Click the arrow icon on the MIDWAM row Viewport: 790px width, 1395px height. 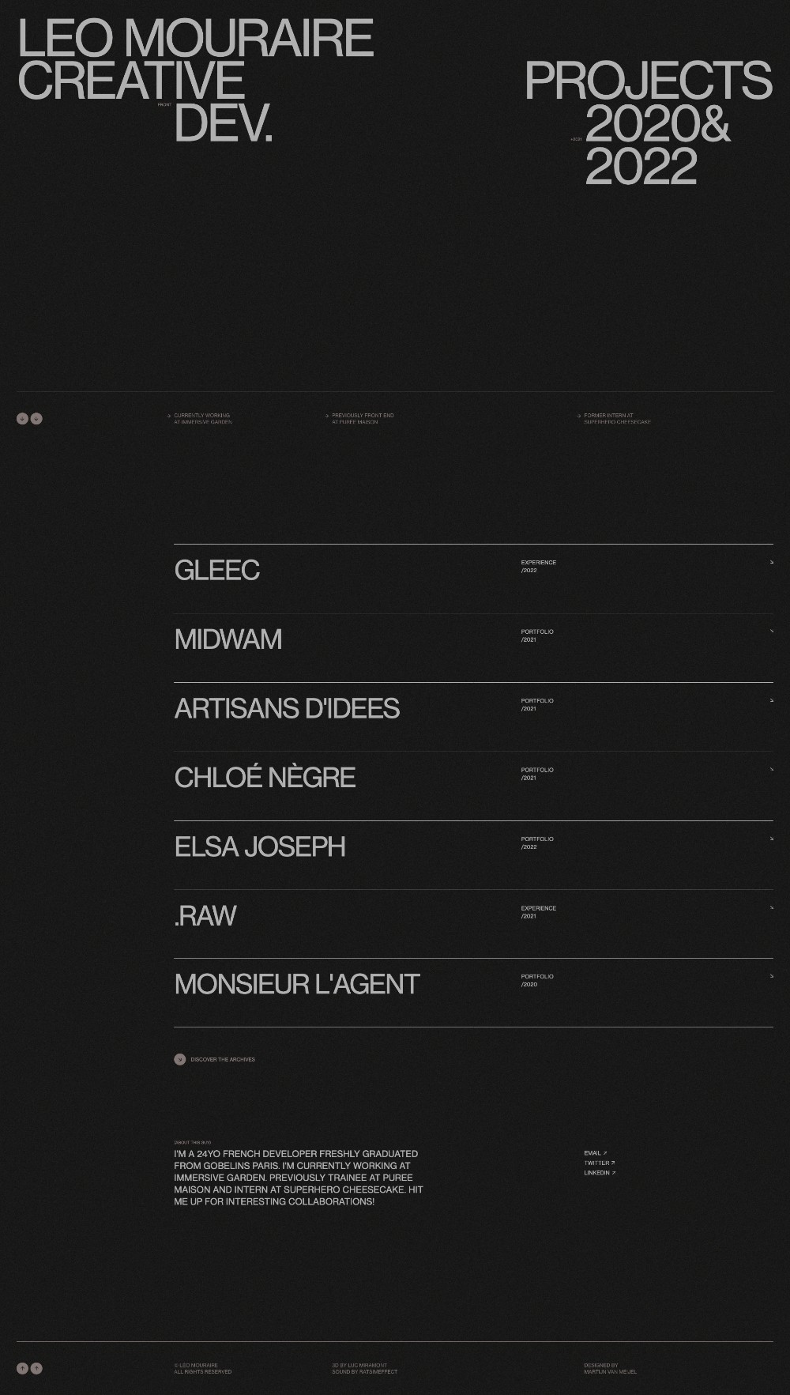pos(771,632)
